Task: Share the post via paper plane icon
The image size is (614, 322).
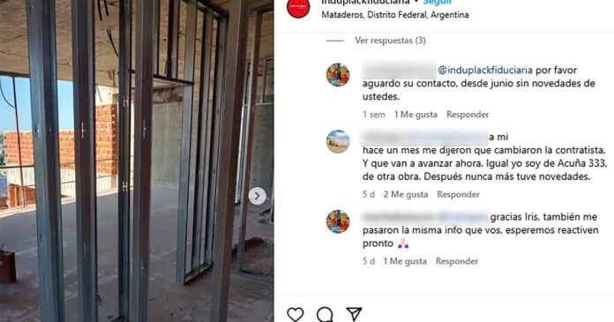Action: point(354,314)
